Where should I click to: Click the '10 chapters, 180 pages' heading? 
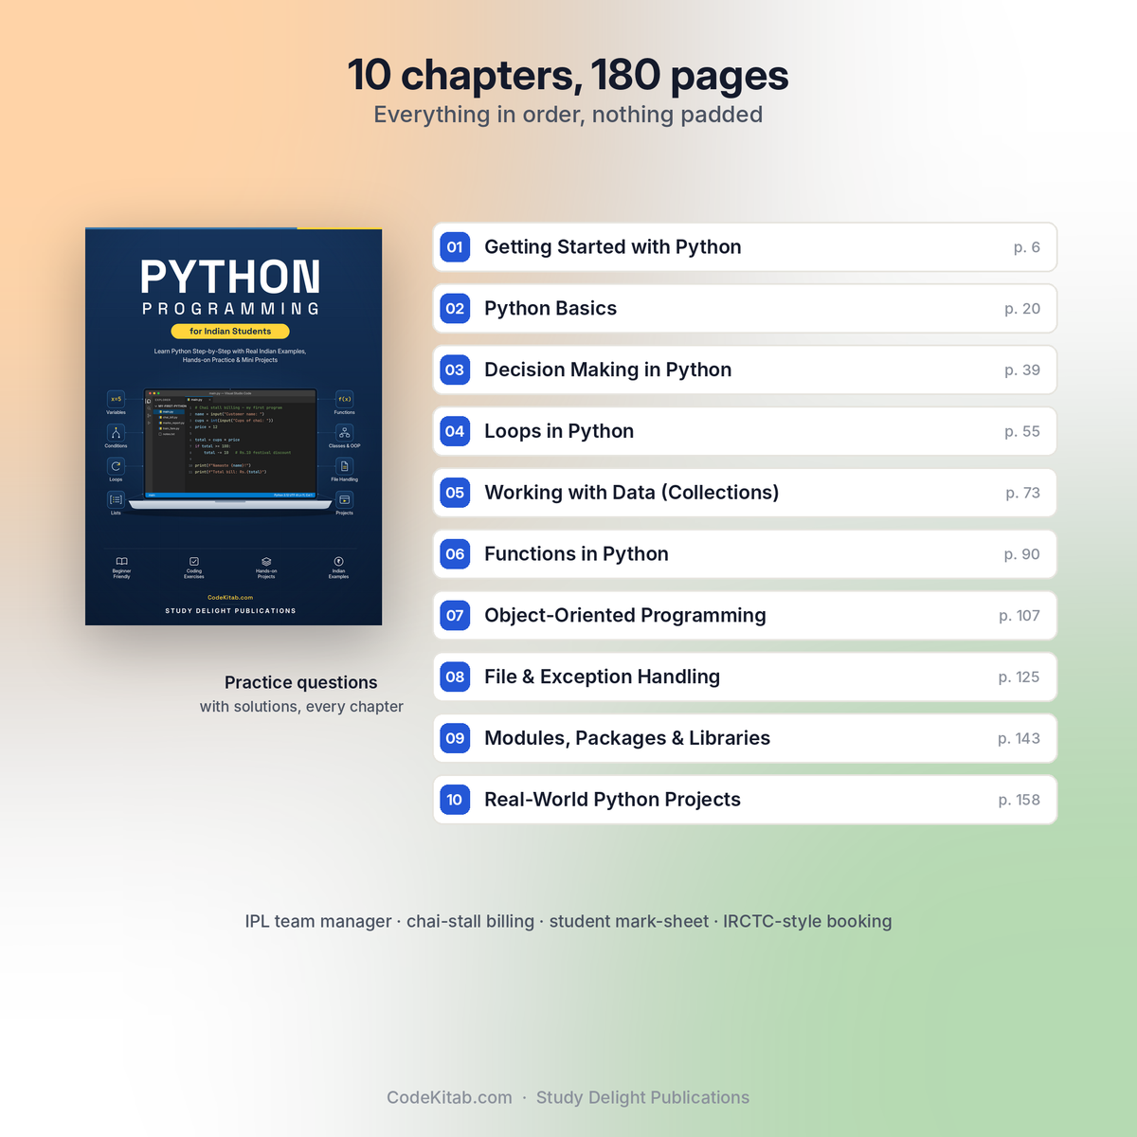pos(568,76)
